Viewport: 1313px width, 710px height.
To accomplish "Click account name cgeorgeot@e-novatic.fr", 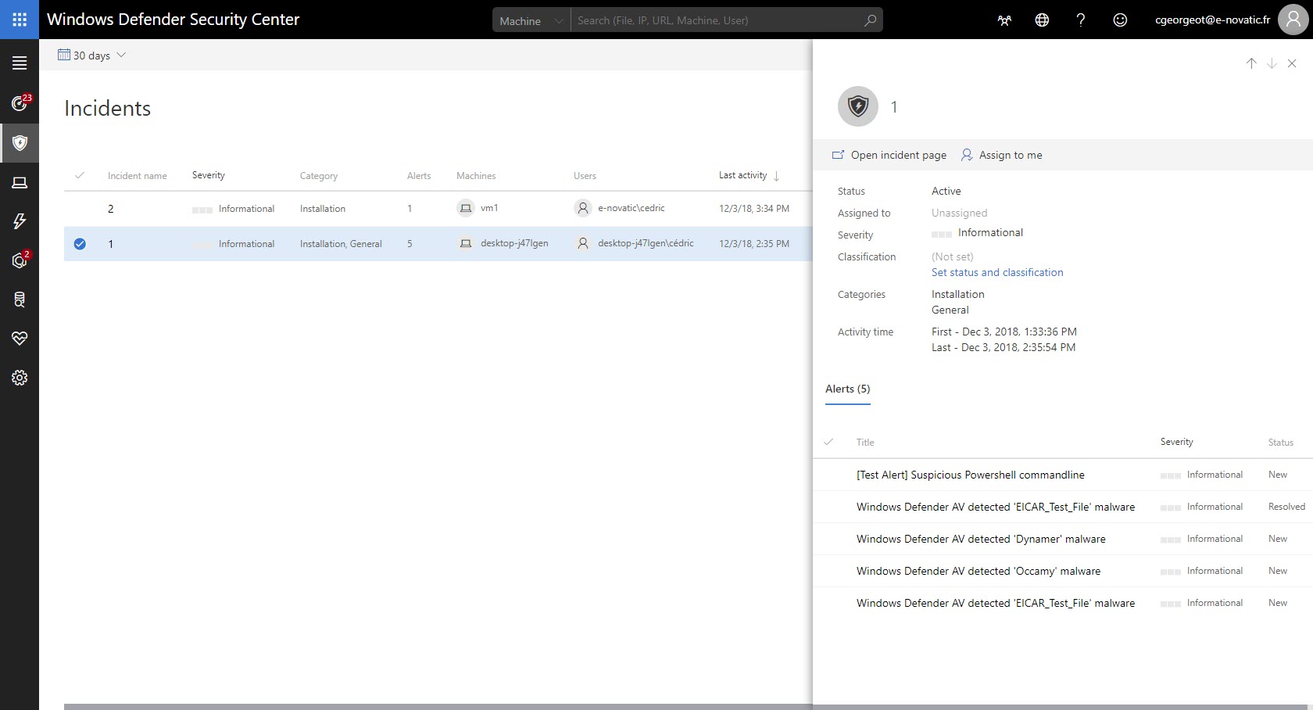I will [1213, 20].
